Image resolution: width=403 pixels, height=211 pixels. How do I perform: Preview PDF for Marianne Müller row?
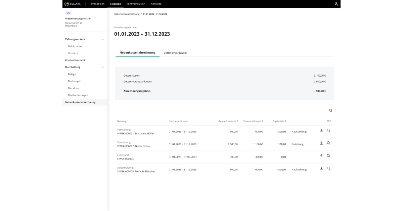click(x=328, y=130)
